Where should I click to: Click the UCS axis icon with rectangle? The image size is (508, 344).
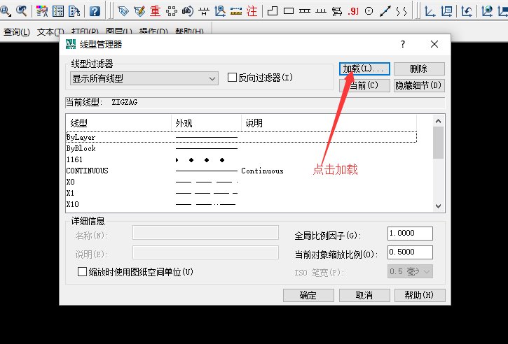(x=446, y=11)
